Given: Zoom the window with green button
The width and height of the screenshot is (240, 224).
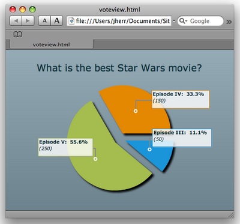Looking at the screenshot, I should [32, 9].
